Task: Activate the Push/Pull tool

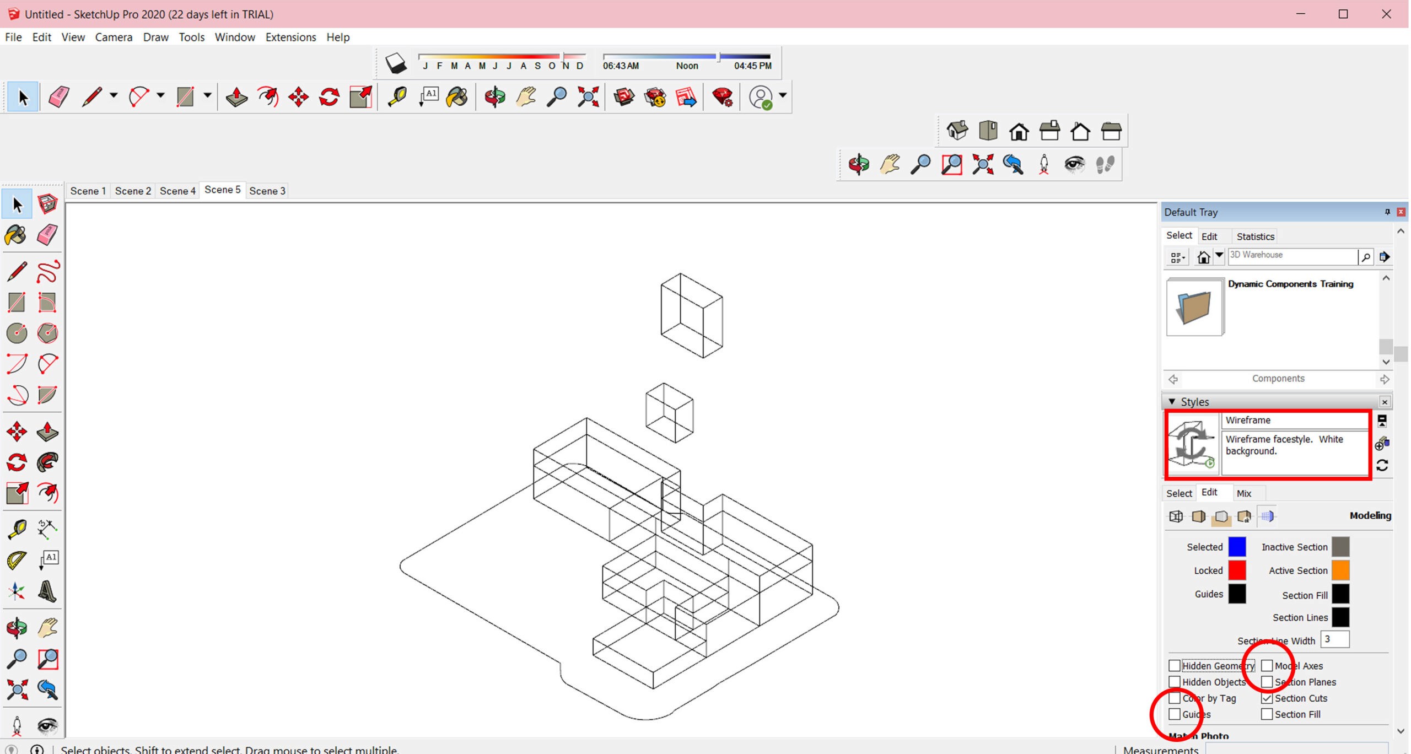Action: click(237, 97)
